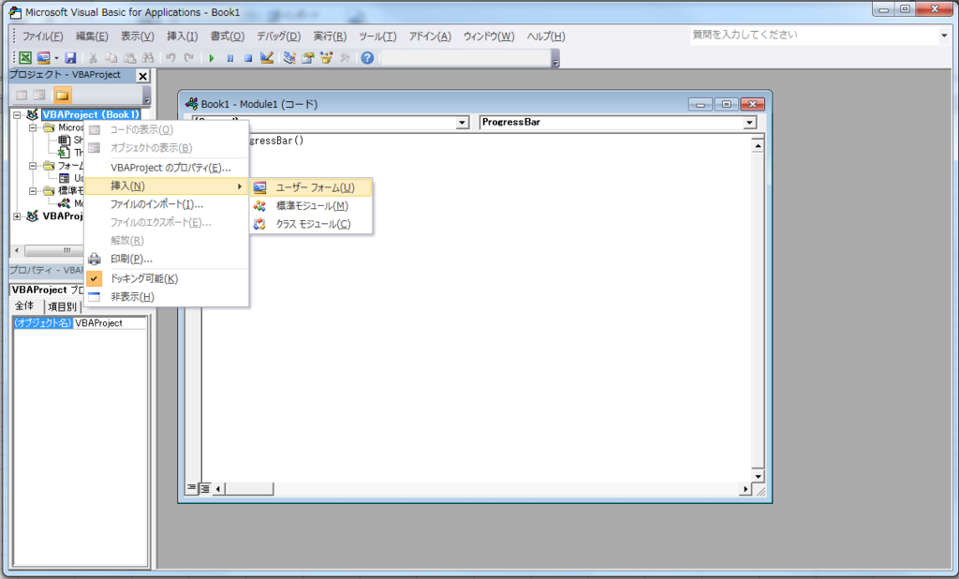Toggle ドッキング可能(K) checked option

167,278
